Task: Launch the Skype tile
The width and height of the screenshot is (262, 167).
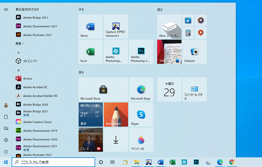Action: (x=141, y=114)
